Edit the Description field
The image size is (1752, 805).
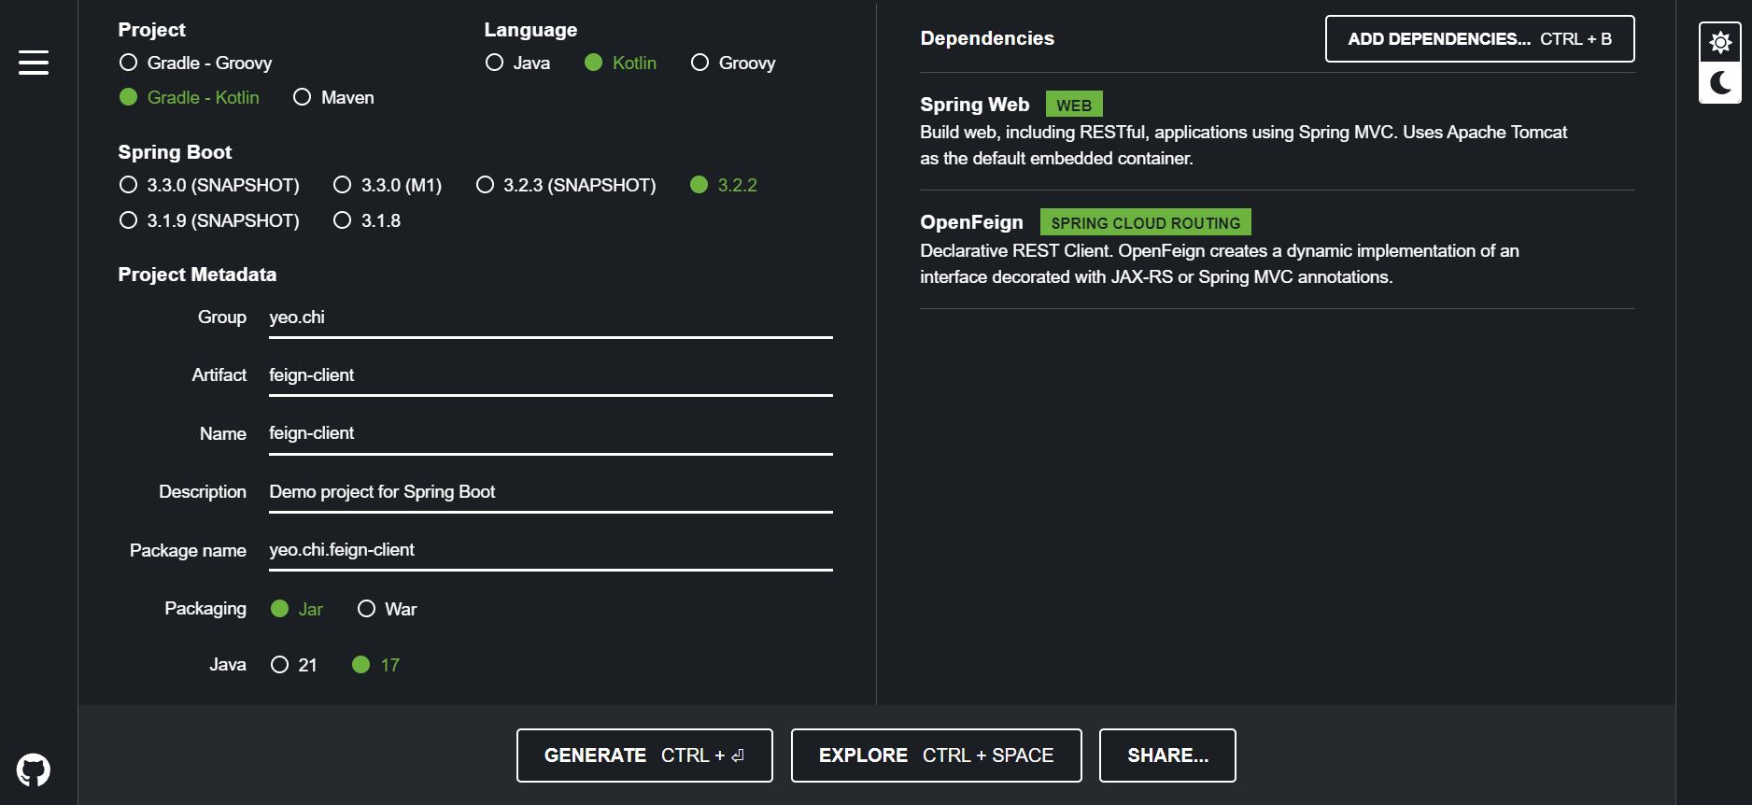(x=551, y=492)
